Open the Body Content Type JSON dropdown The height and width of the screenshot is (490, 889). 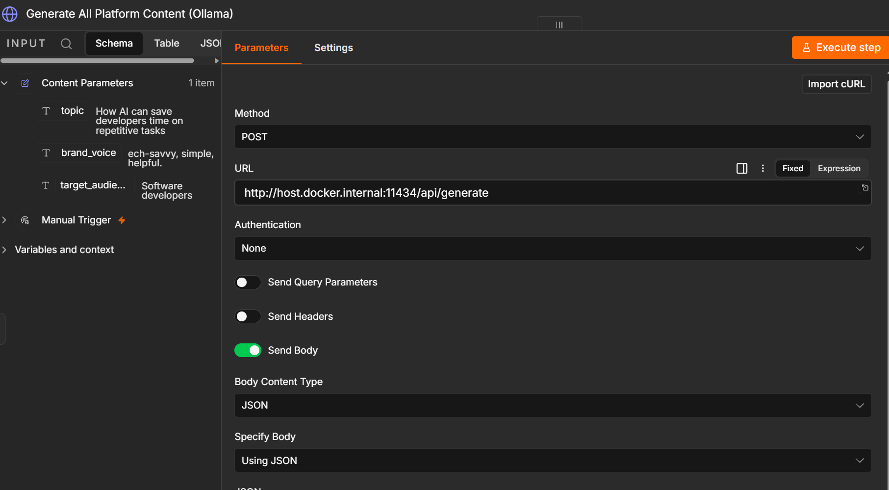click(553, 405)
